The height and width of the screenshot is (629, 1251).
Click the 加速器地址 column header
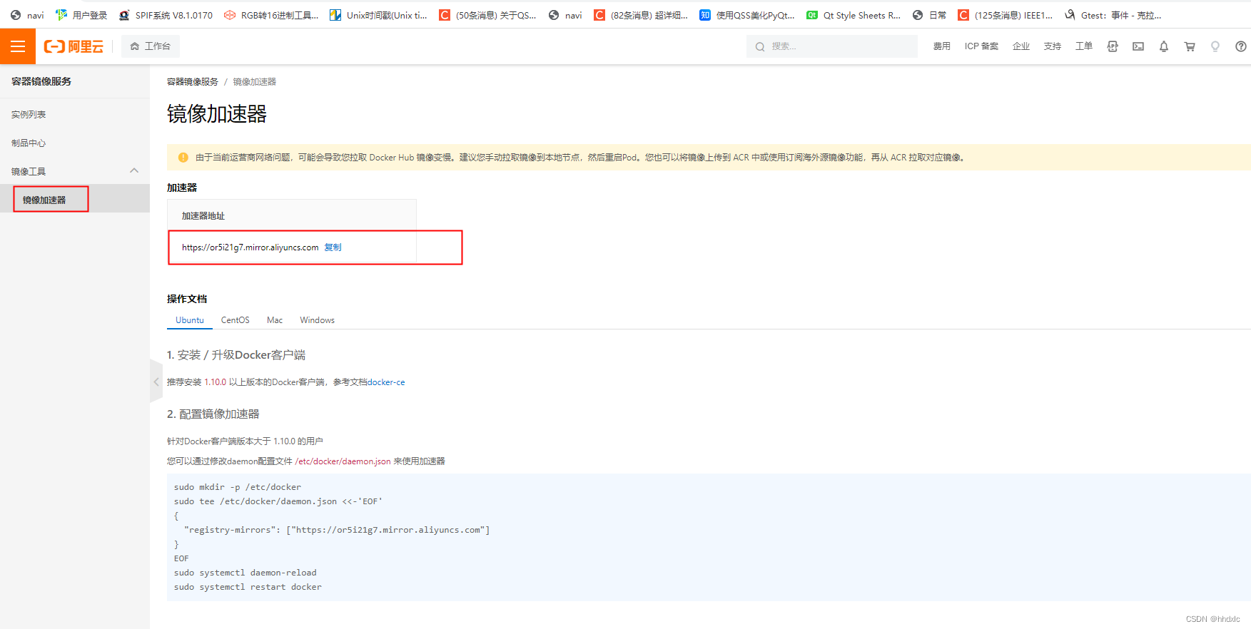(203, 216)
